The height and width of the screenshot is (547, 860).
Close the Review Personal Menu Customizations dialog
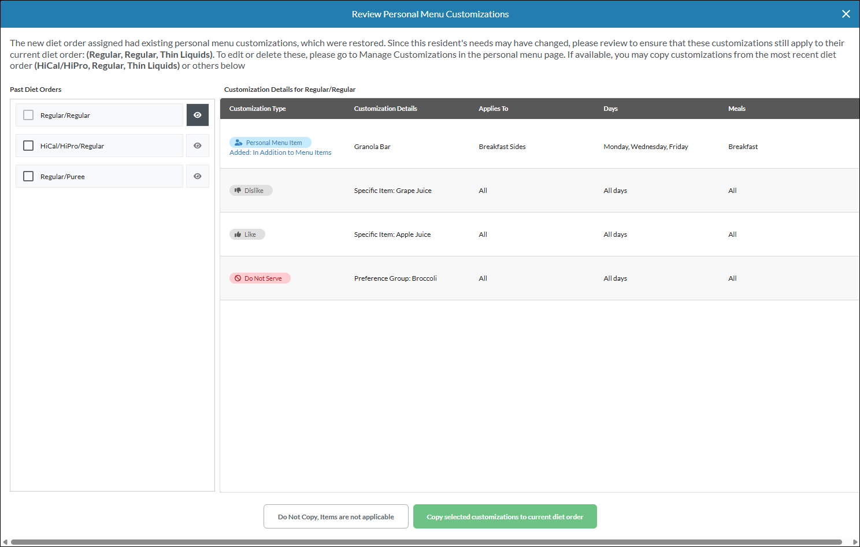[846, 14]
